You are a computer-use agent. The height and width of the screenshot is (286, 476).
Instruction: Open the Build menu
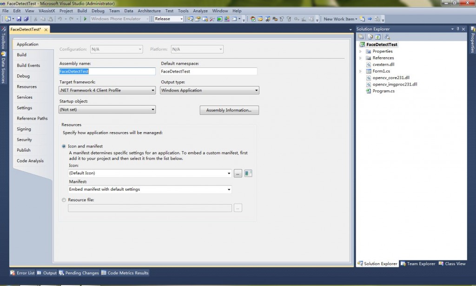82,11
